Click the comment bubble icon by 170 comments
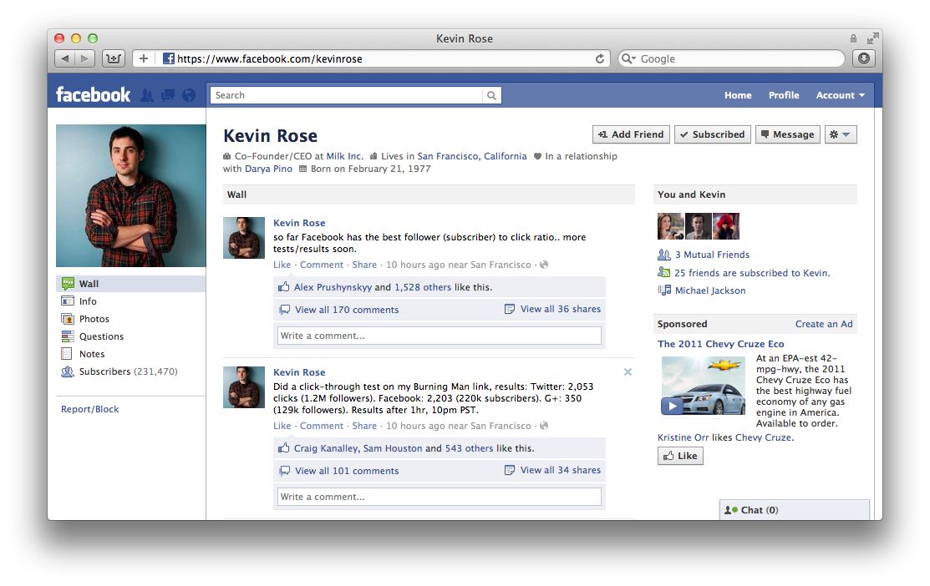This screenshot has height=586, width=930. tap(285, 310)
